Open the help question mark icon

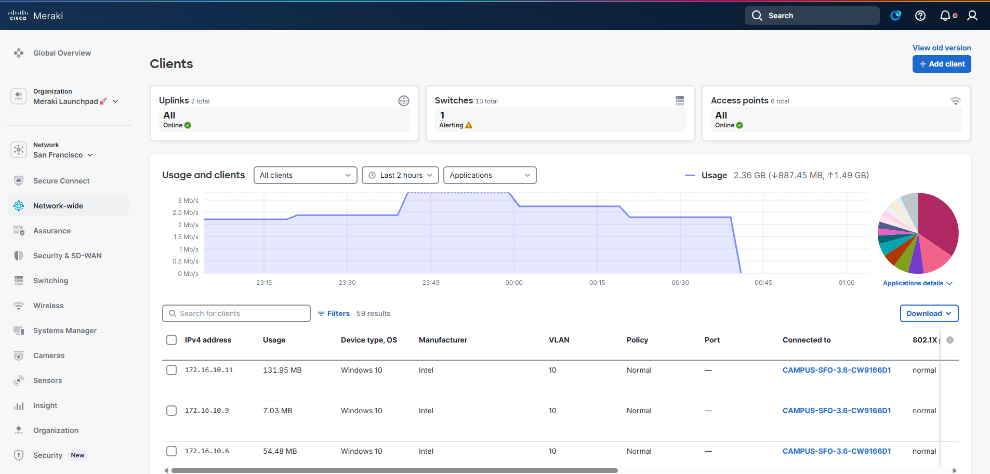point(920,16)
